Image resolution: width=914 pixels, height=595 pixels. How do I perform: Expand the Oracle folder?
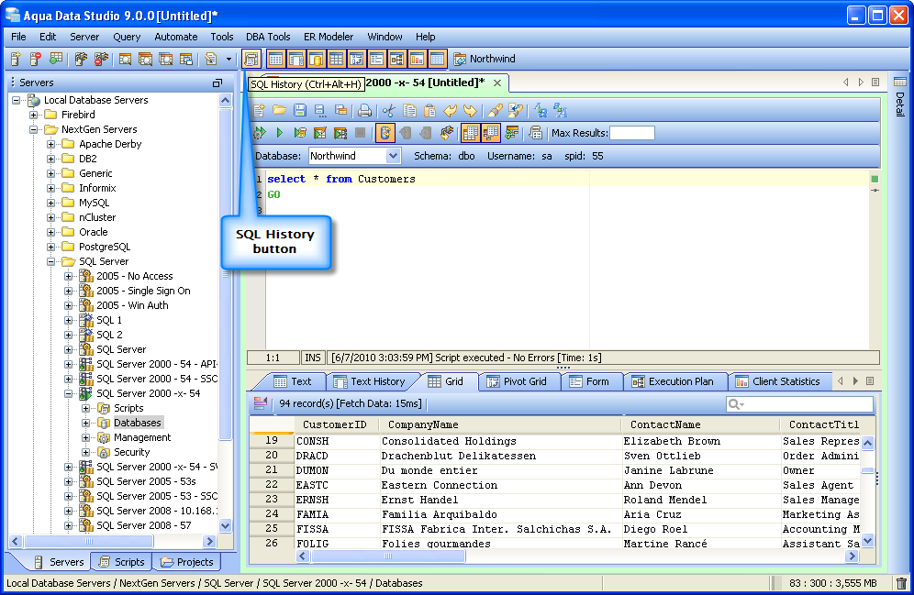pyautogui.click(x=51, y=232)
